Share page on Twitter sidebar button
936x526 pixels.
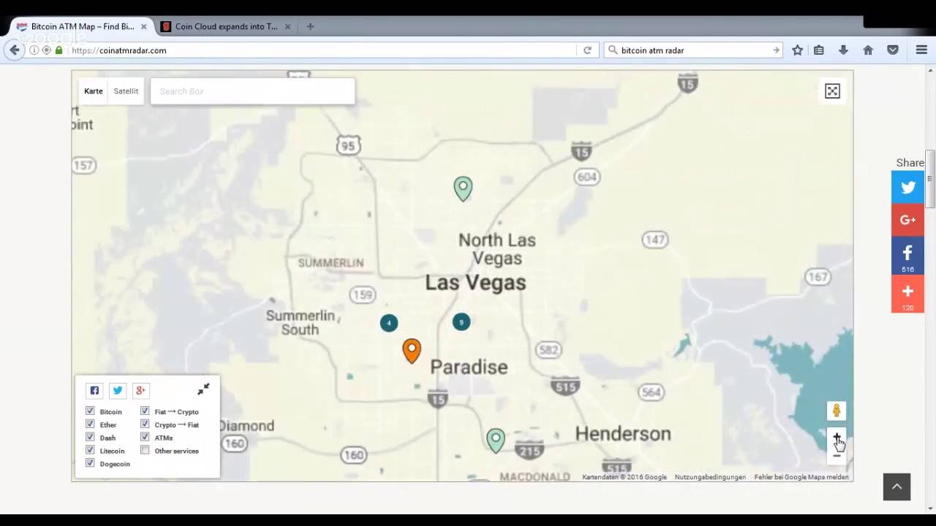coord(907,188)
